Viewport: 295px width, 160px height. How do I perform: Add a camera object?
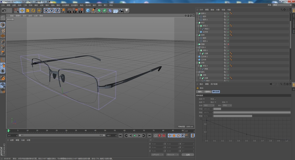click(121, 11)
